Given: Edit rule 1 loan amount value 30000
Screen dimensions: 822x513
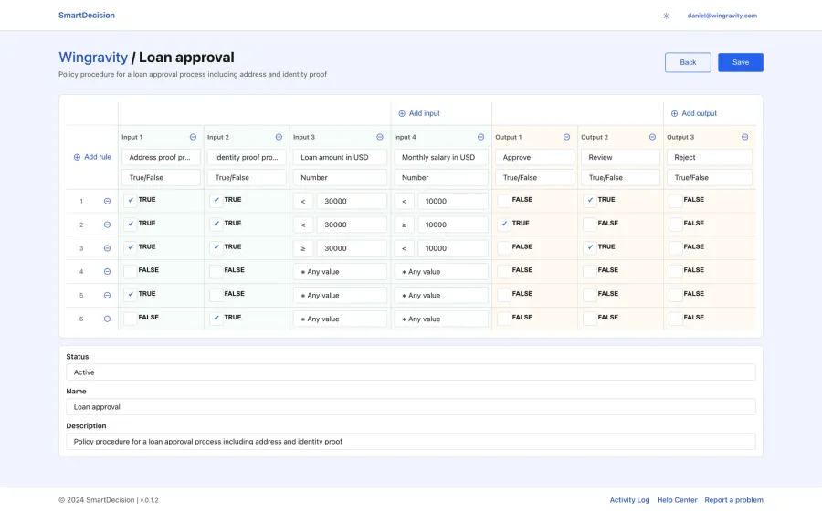Looking at the screenshot, I should [x=352, y=201].
